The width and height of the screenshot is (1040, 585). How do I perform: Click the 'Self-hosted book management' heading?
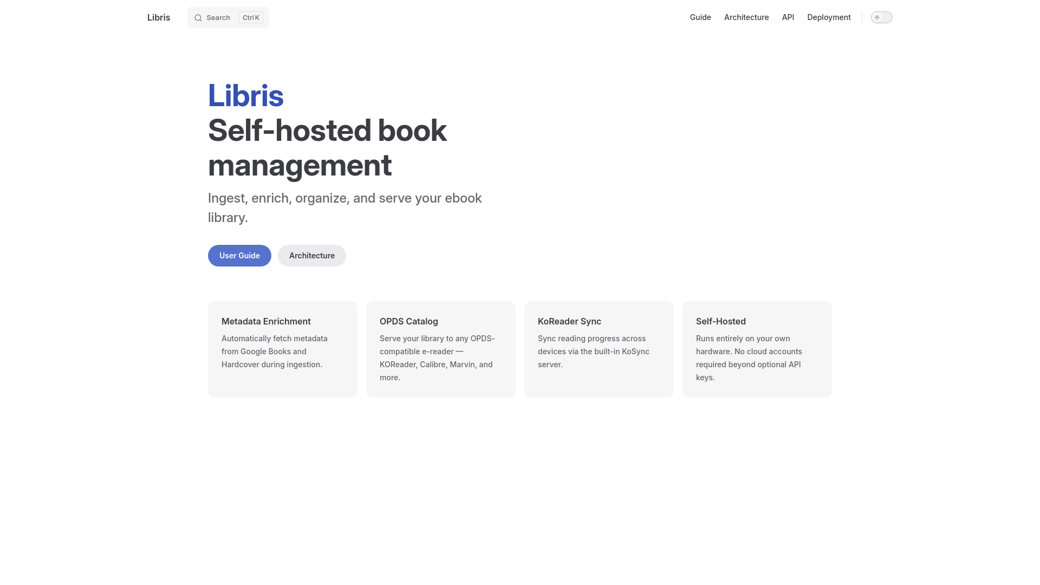pyautogui.click(x=327, y=148)
